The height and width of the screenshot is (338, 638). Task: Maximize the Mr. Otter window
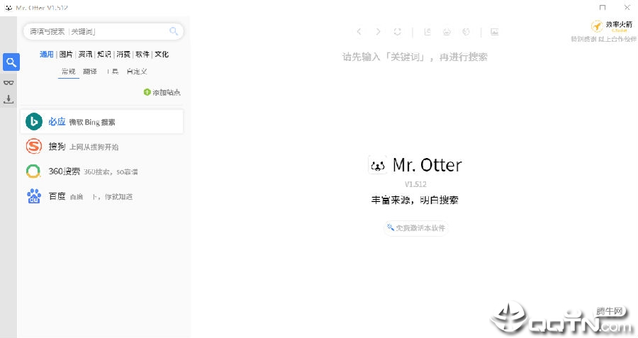(x=602, y=7)
